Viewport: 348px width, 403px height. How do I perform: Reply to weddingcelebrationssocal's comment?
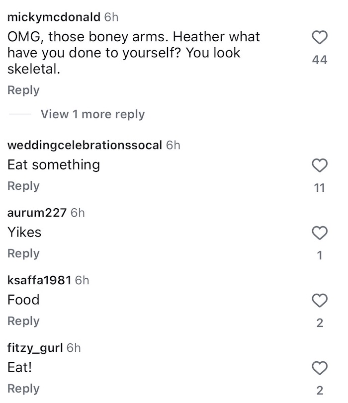[22, 186]
